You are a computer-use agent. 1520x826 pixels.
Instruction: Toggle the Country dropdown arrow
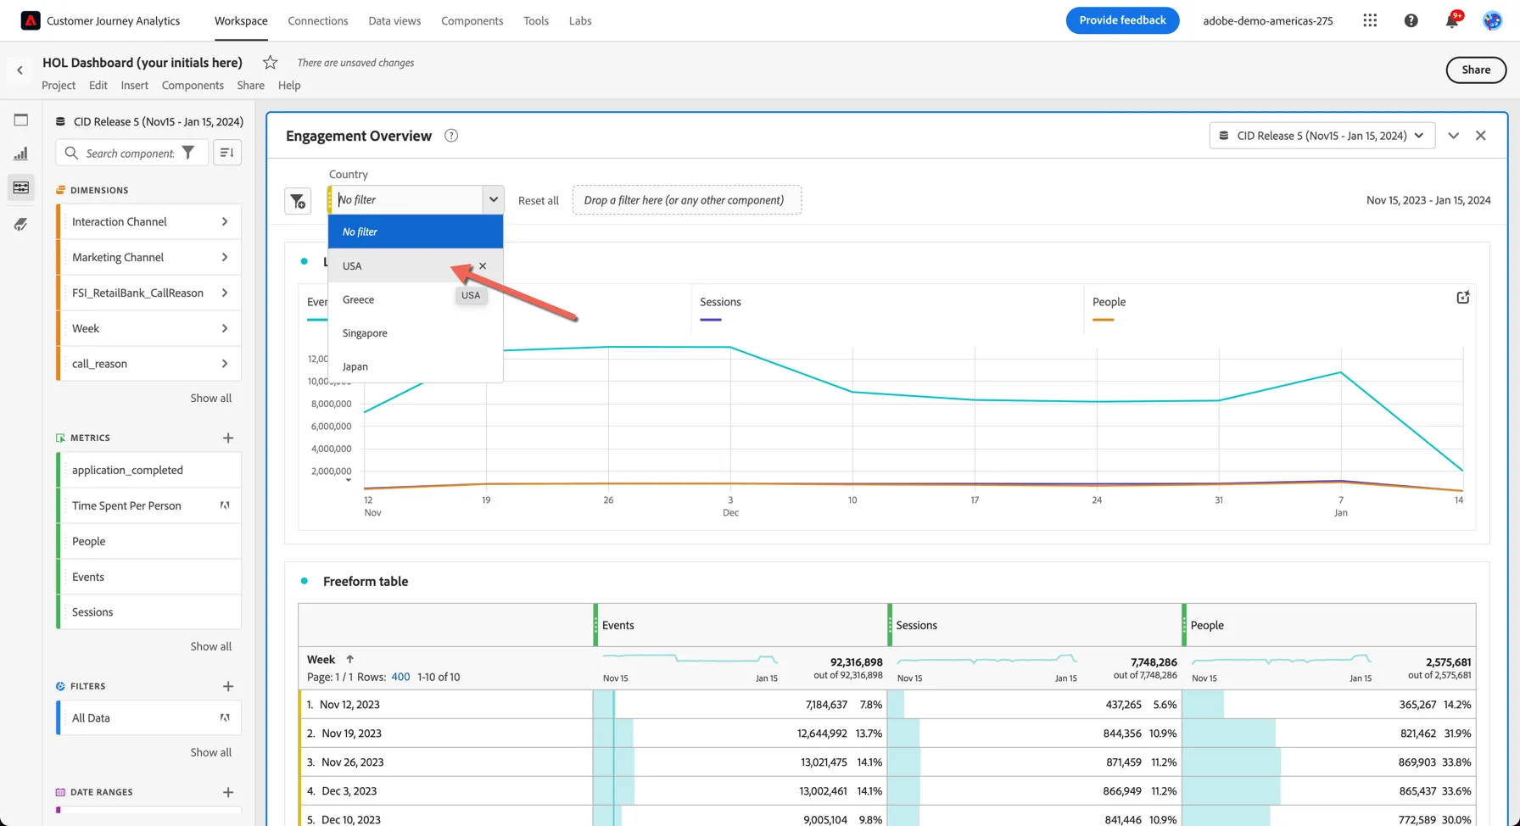pos(493,200)
